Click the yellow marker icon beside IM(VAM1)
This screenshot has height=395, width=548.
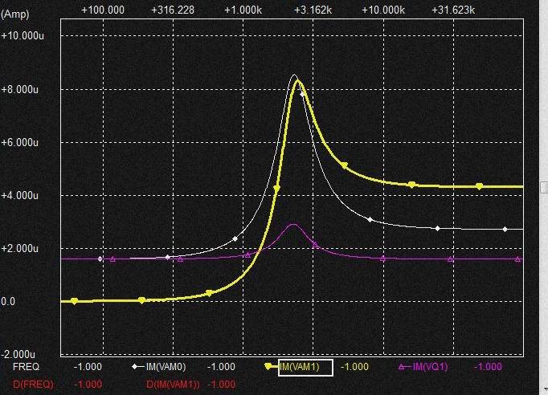pyautogui.click(x=268, y=367)
